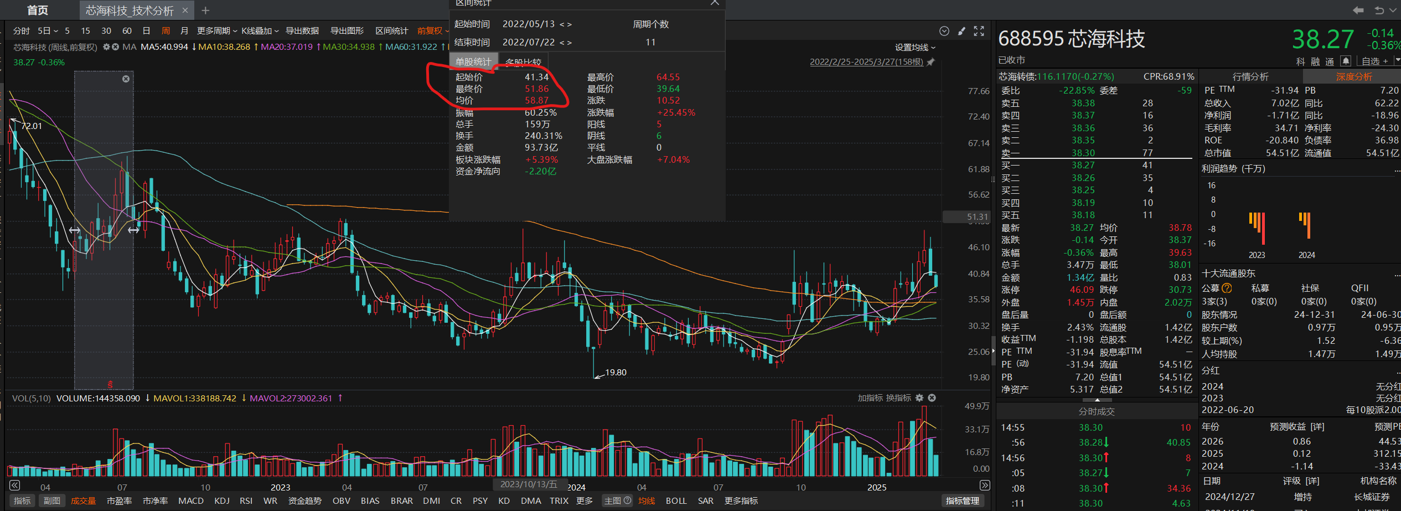
Task: Open the 5日 period dropdown
Action: [x=48, y=31]
